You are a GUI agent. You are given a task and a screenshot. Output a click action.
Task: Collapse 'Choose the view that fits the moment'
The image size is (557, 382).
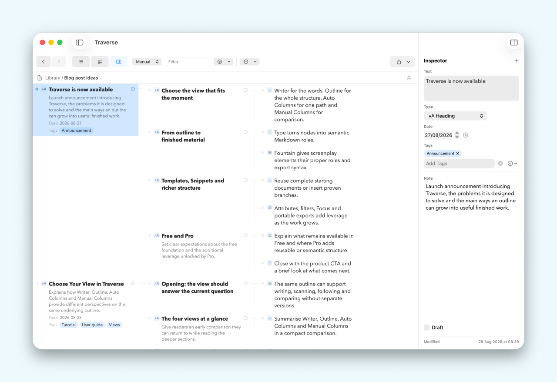[x=245, y=90]
